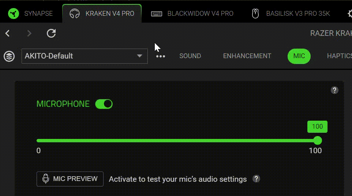Click the 100 volume value badge

[318, 127]
